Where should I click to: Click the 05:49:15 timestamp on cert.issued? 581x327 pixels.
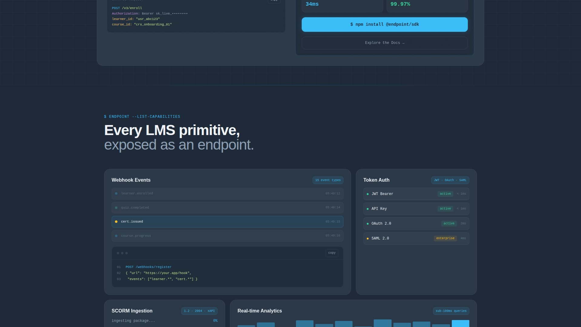click(x=333, y=222)
